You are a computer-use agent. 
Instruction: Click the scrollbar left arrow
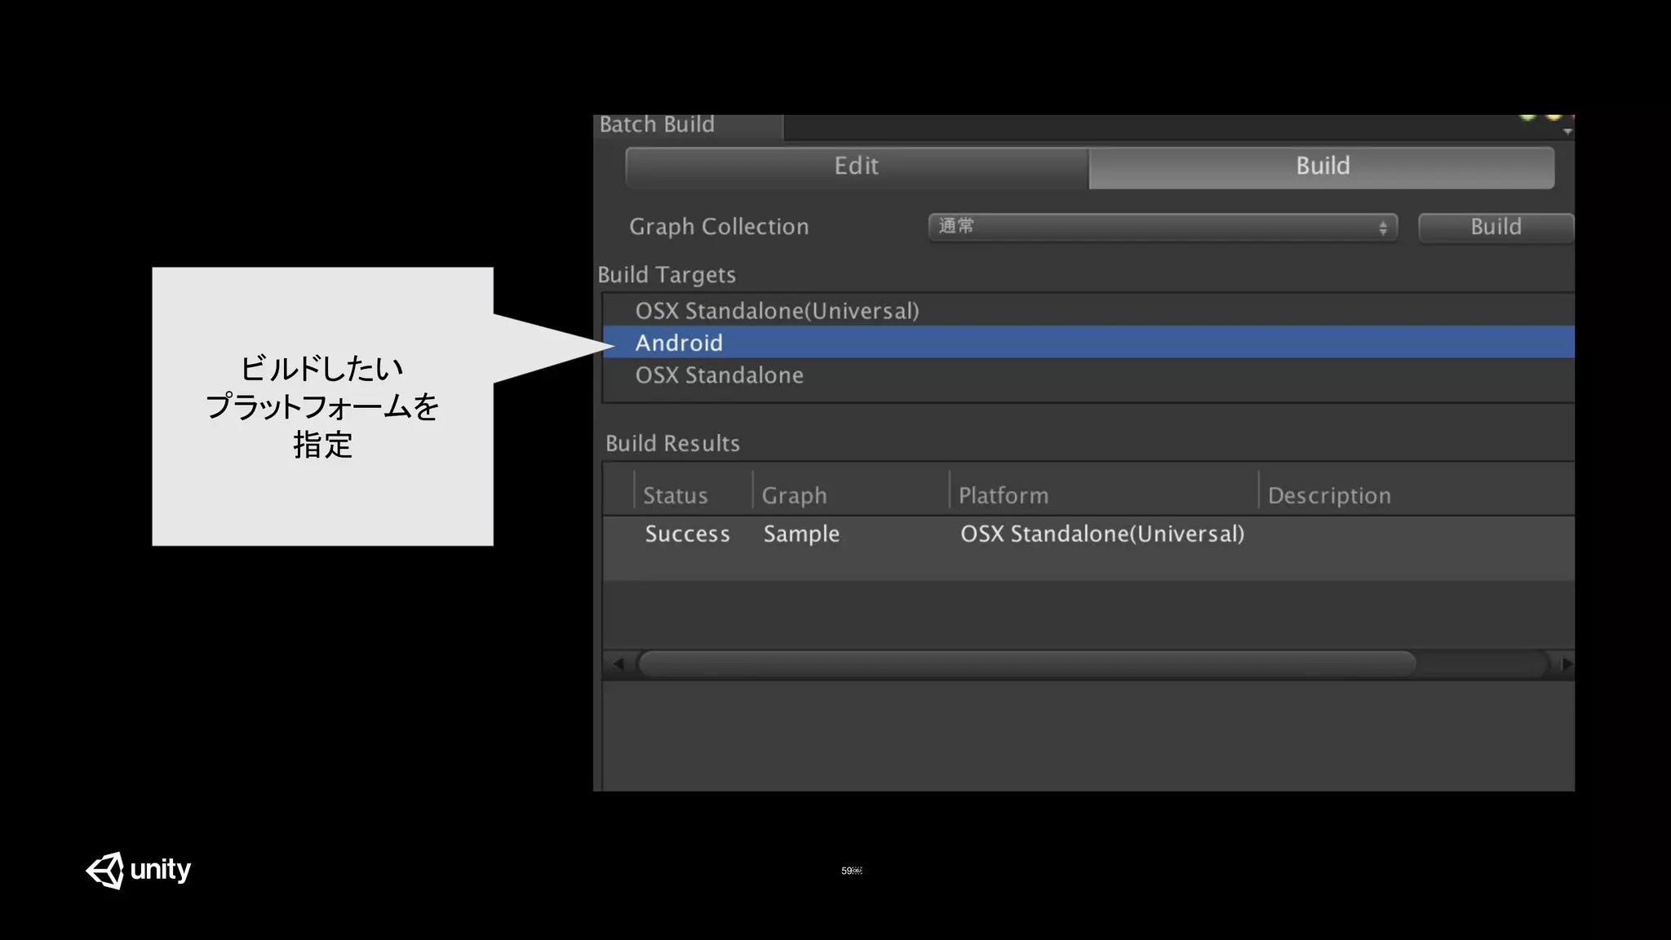(618, 663)
